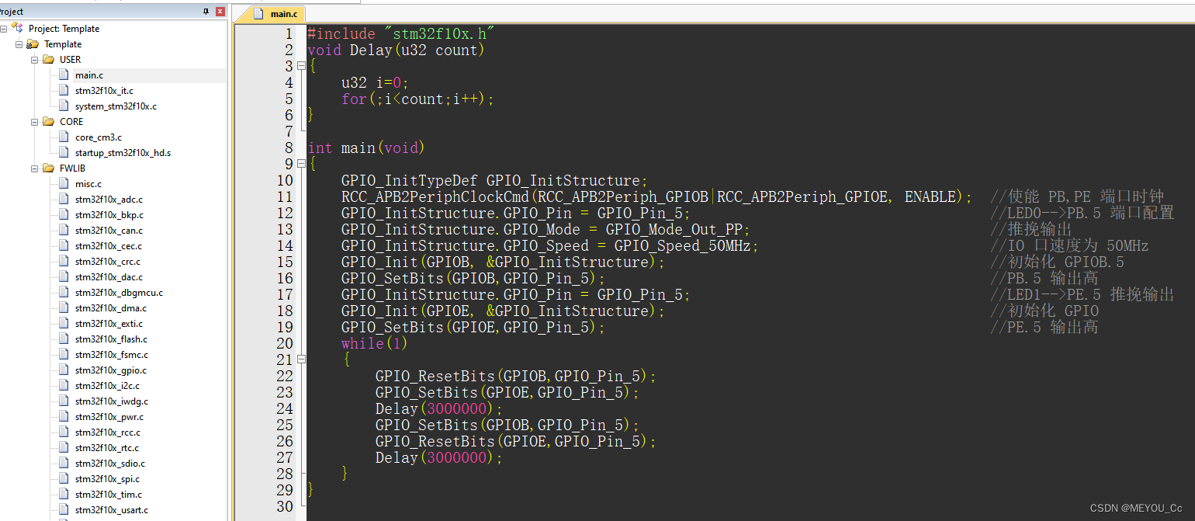Click 'GPIO_Init(GPIOB, &GPIO_InitStructure);' on line 15
This screenshot has height=521, width=1195.
[503, 262]
